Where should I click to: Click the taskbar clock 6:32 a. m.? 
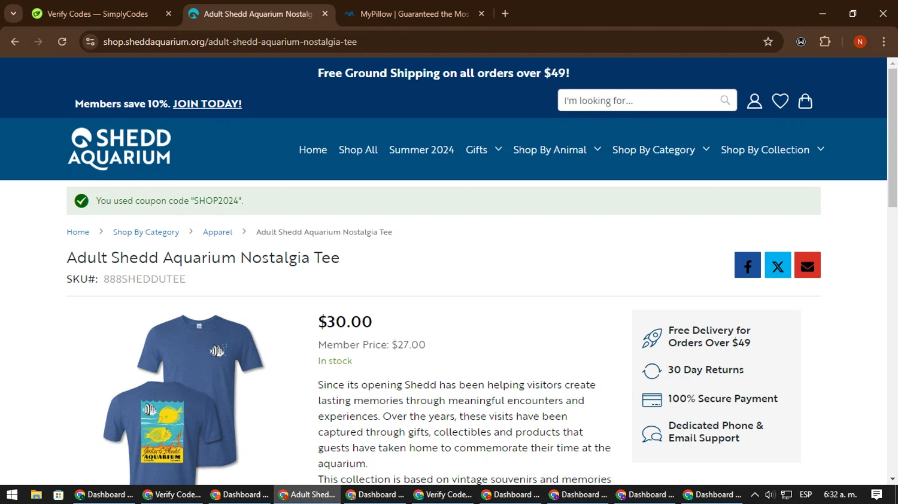pos(841,494)
